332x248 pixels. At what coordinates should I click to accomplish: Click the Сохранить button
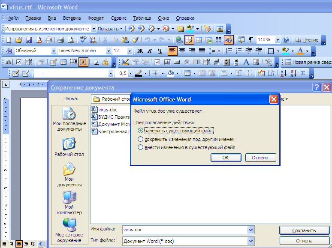tap(304, 230)
